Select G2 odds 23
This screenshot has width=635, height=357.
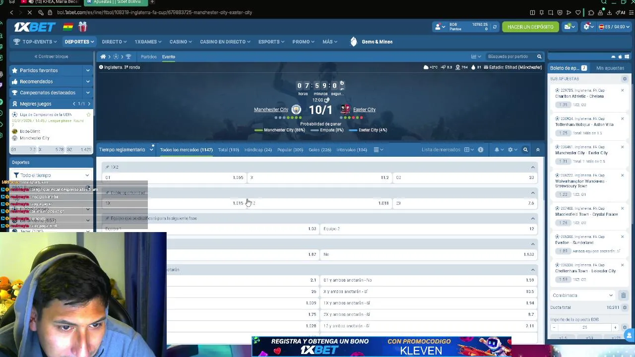point(465,178)
